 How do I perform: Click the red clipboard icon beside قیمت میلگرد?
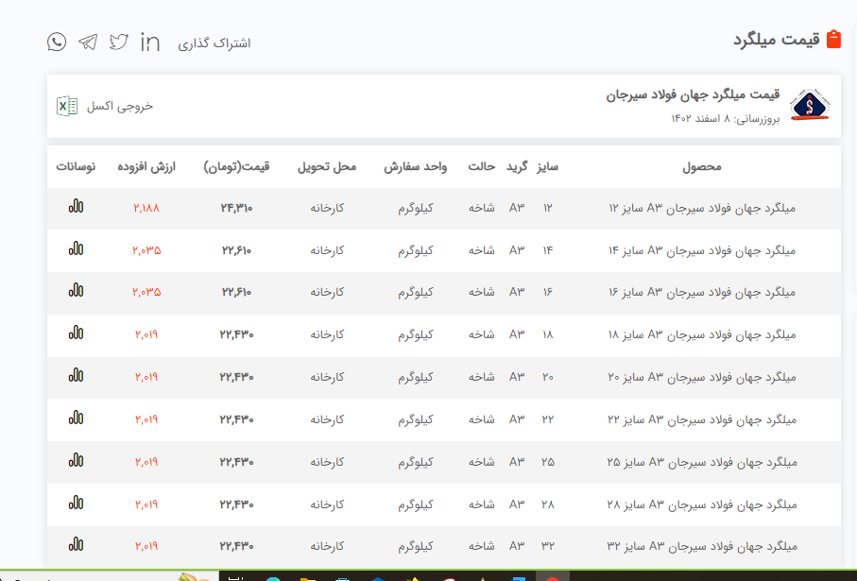(833, 40)
